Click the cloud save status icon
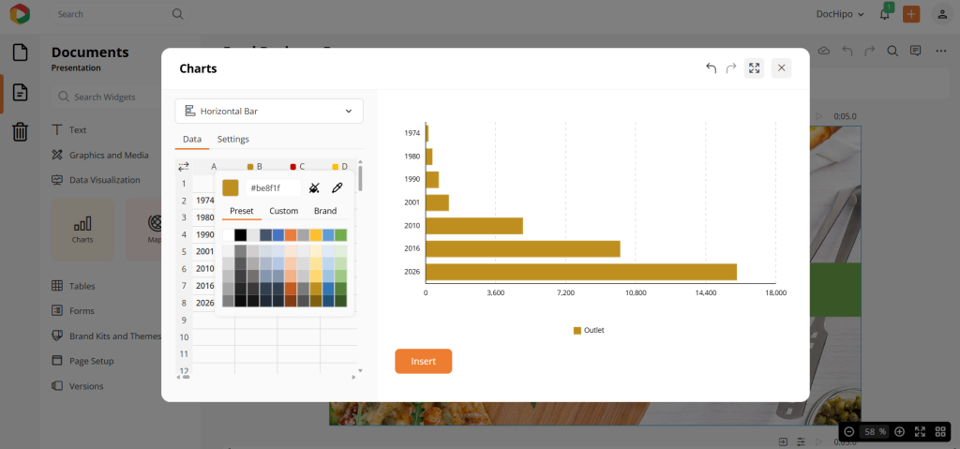Viewport: 960px width, 449px height. click(x=823, y=51)
